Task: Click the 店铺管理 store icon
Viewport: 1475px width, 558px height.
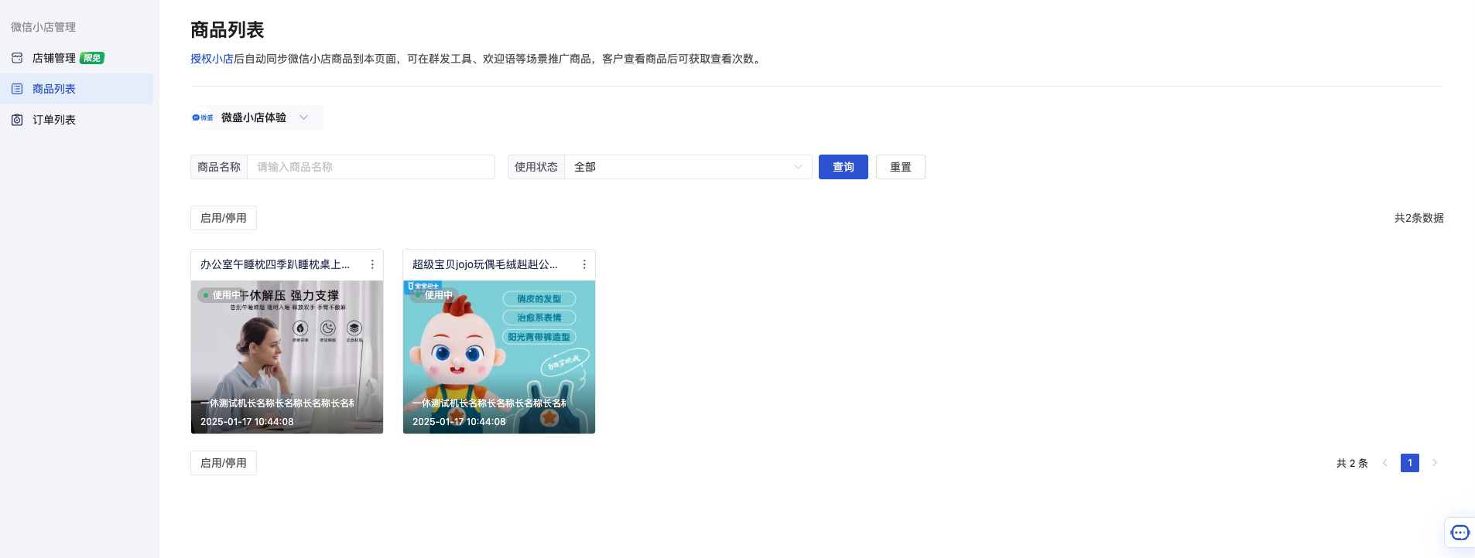Action: [17, 58]
